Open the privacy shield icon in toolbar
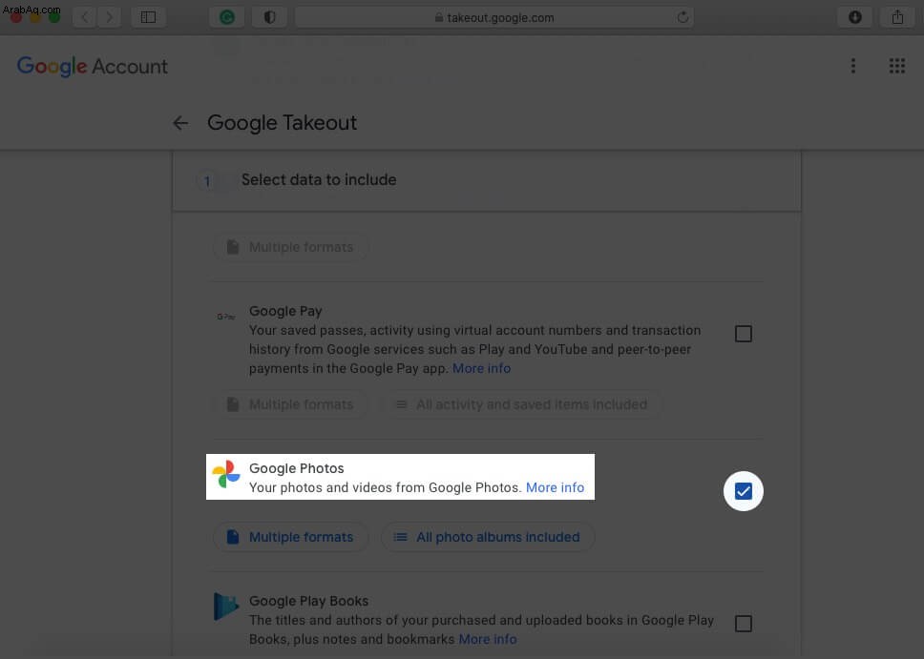The width and height of the screenshot is (924, 659). pos(269,17)
